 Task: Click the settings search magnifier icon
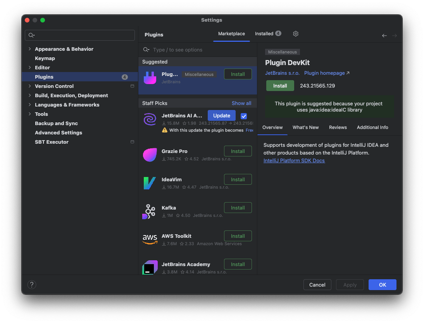32,35
